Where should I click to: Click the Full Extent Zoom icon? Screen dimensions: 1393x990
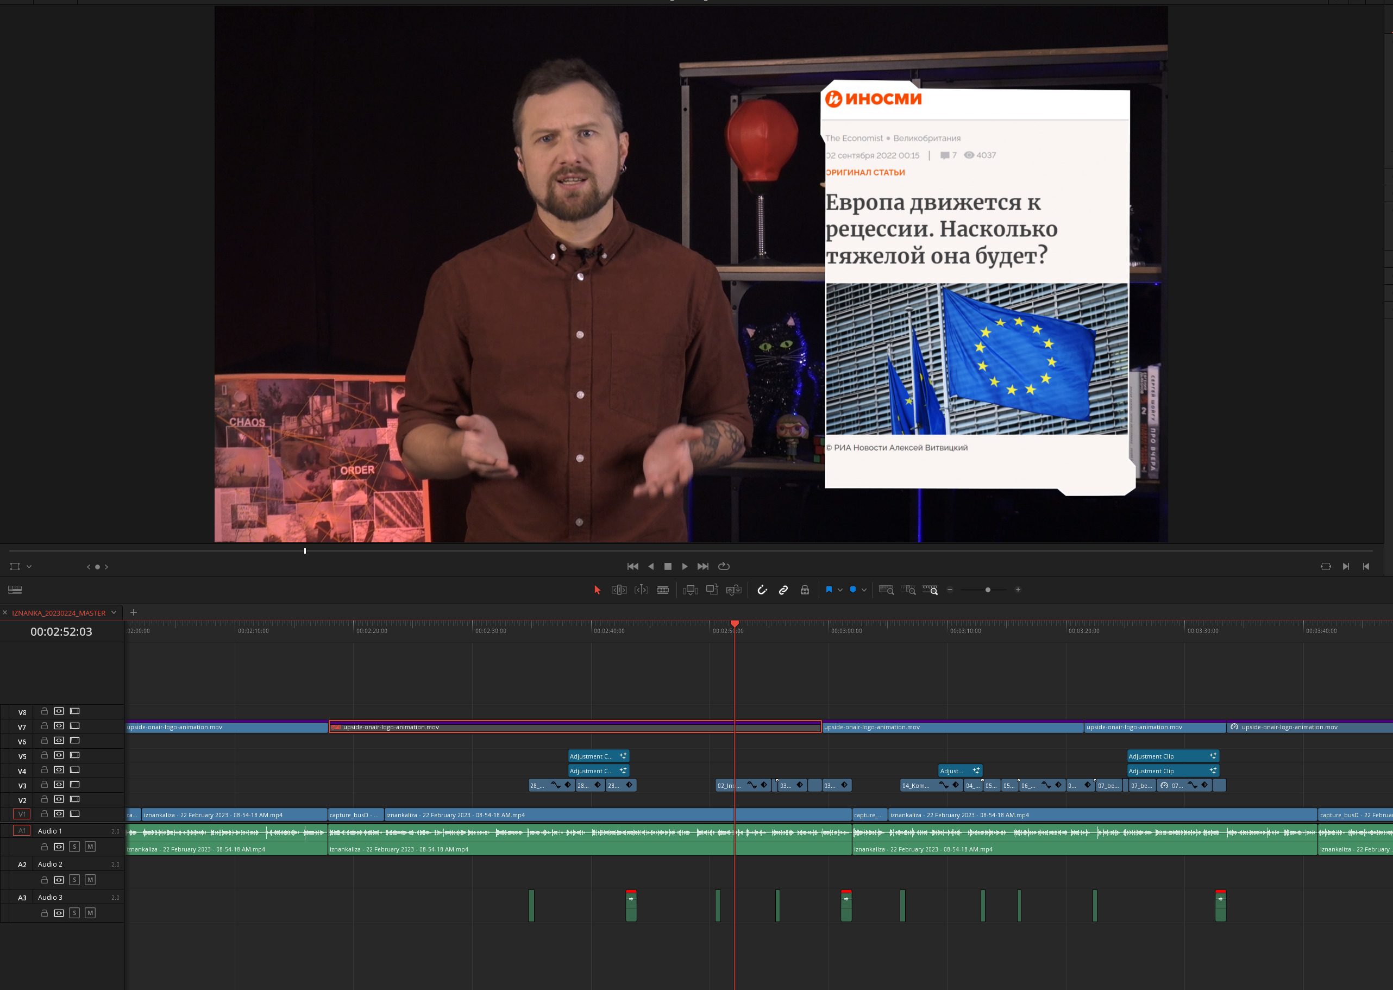point(886,590)
